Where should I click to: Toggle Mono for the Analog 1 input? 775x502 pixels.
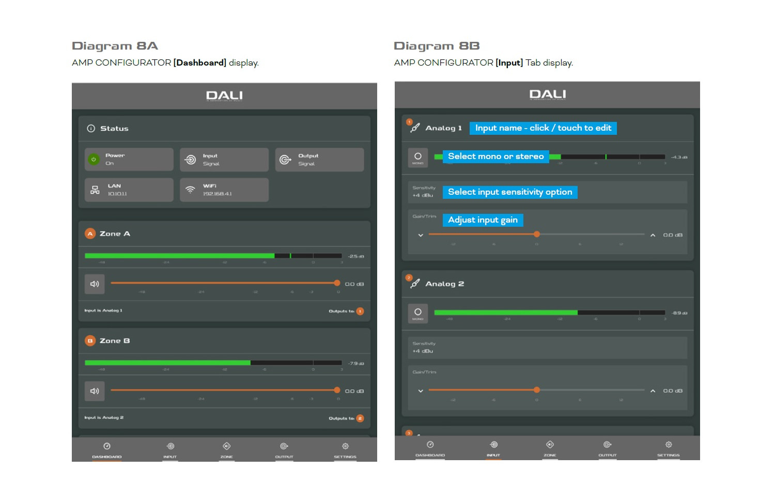418,158
